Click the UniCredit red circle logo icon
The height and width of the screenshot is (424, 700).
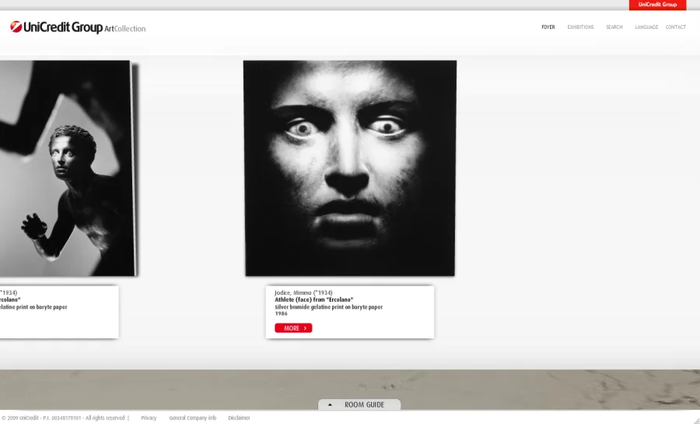pos(16,27)
